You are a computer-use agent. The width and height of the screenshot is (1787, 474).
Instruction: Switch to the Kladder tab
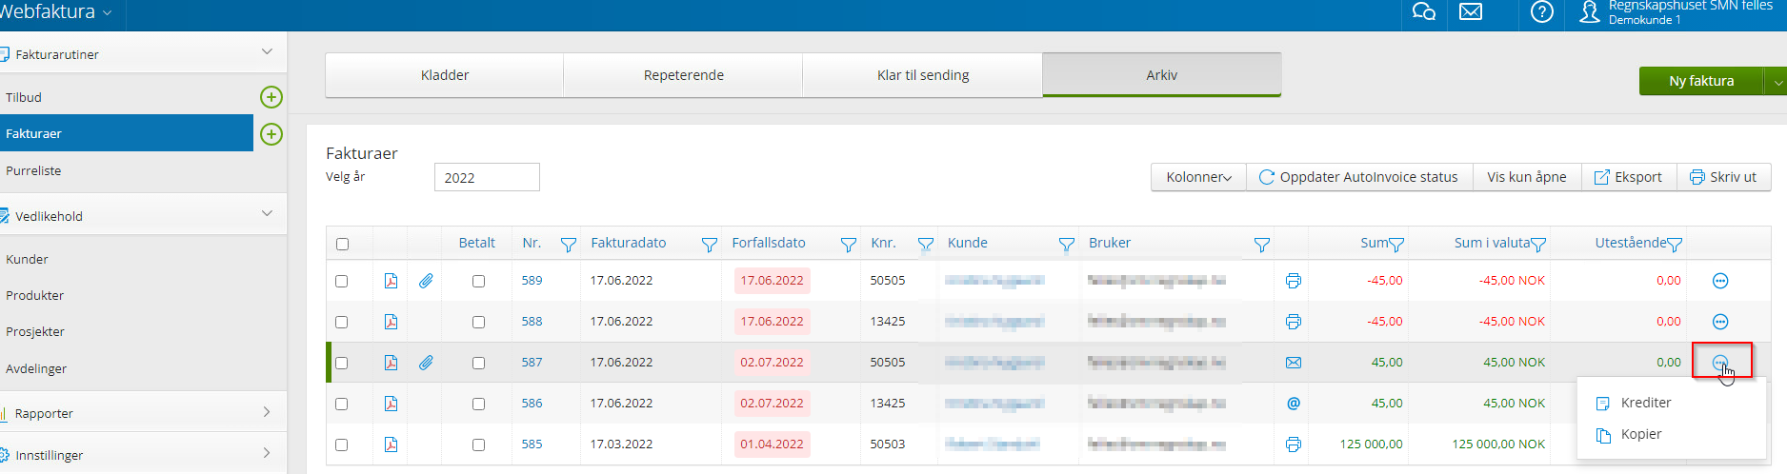click(x=445, y=75)
